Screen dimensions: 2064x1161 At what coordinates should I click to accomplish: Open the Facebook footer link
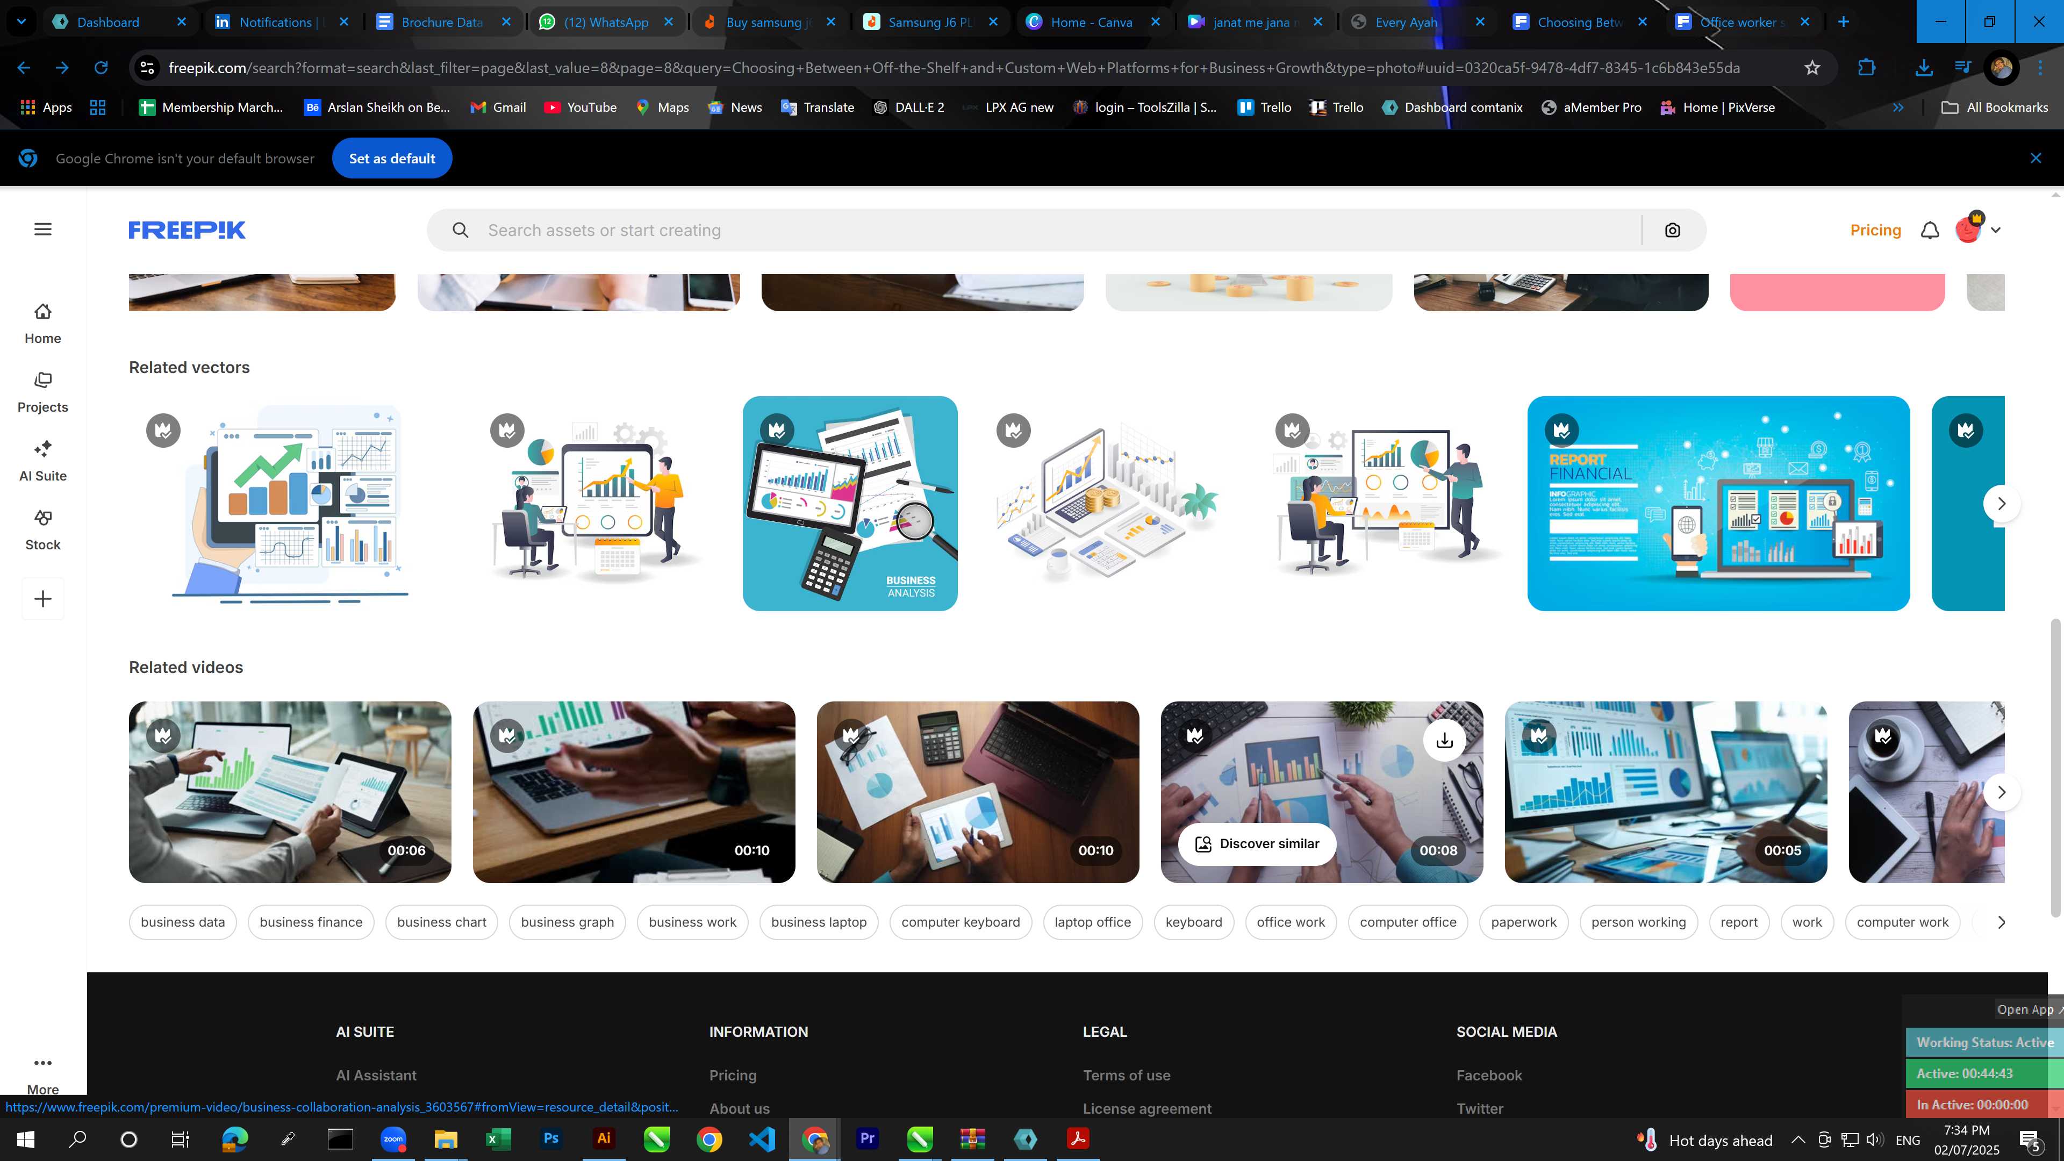[1489, 1075]
